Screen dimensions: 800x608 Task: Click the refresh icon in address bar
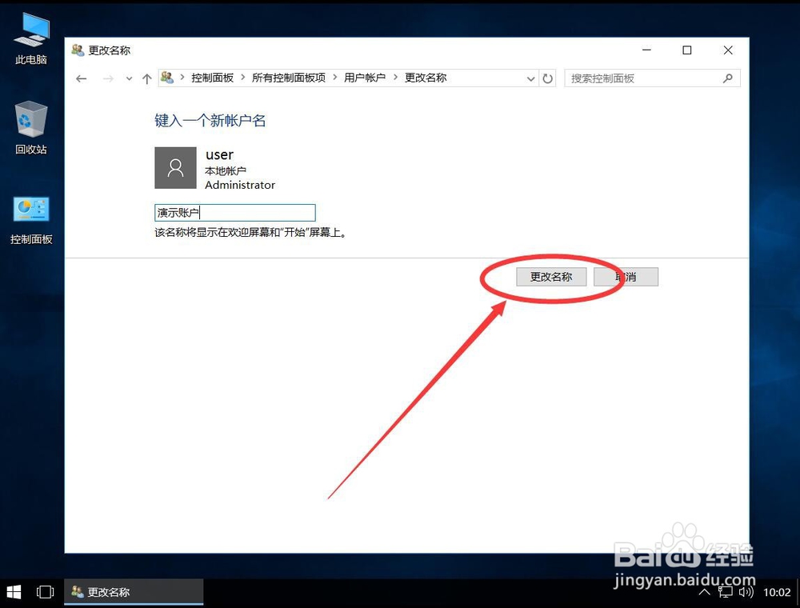[x=547, y=78]
